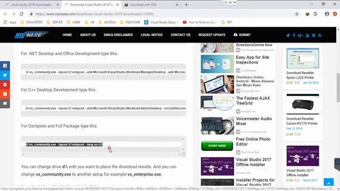Open WP bookmarks folder
Image resolution: width=340 pixels, height=191 pixels.
[x=227, y=22]
